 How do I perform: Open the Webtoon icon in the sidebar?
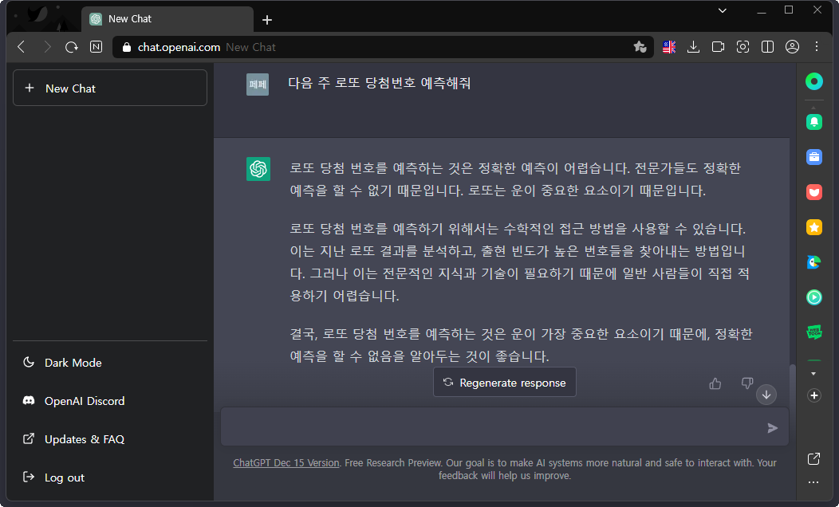813,332
